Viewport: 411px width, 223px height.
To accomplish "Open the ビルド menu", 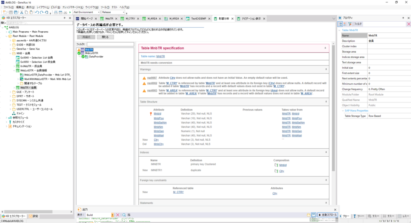I will [55, 7].
